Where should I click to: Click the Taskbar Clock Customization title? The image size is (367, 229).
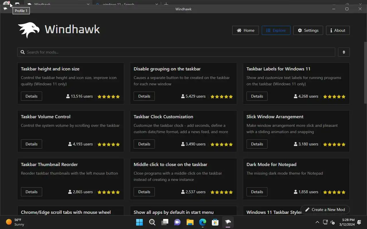point(163,117)
